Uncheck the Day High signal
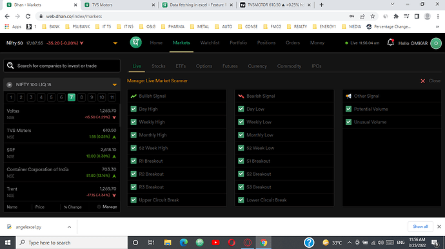The width and height of the screenshot is (445, 249). (133, 109)
